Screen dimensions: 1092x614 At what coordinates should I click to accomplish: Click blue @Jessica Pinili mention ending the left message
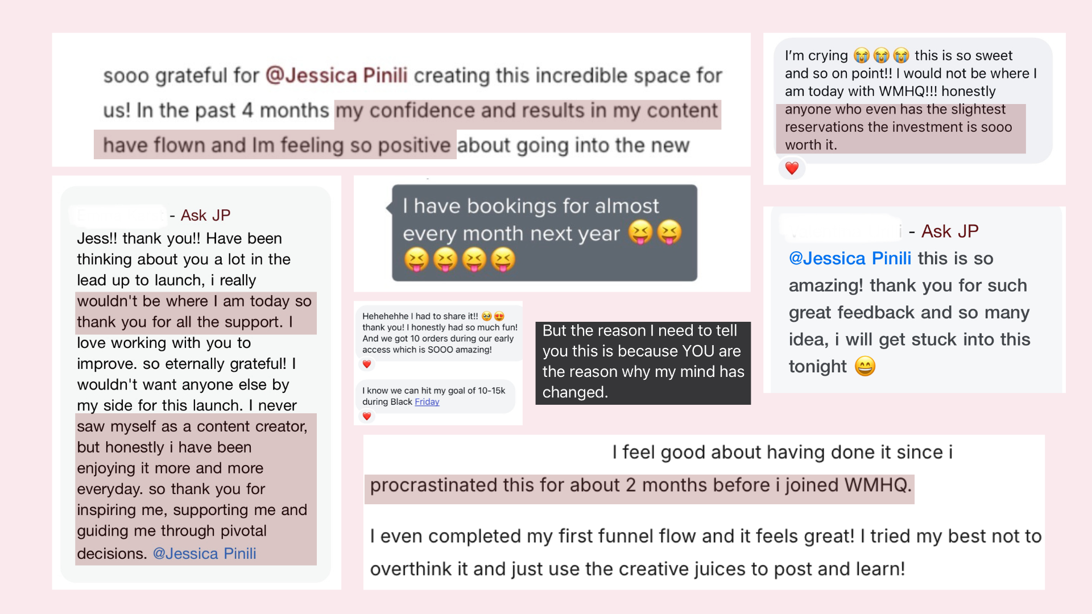[x=205, y=553]
